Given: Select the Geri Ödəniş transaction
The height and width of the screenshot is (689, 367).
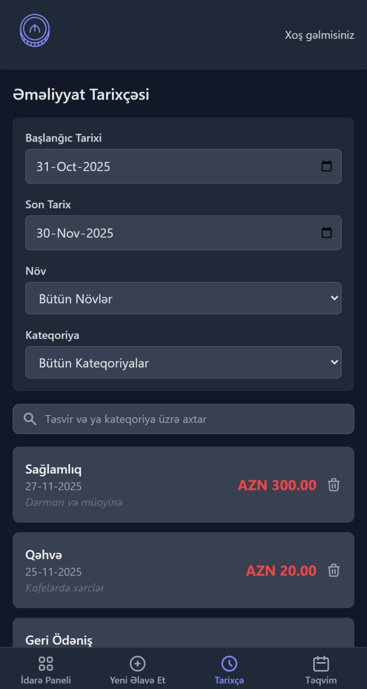Looking at the screenshot, I should [183, 638].
